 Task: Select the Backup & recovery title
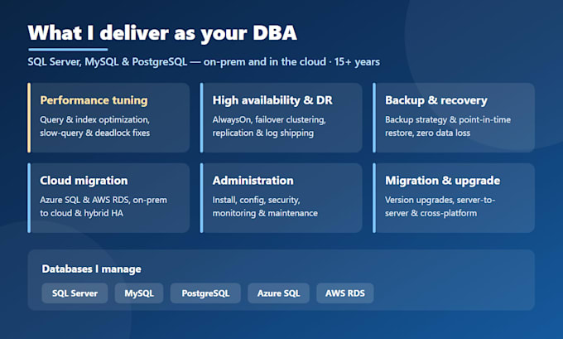pyautogui.click(x=436, y=100)
